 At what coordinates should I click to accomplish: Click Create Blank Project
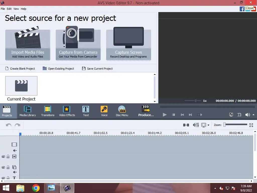pyautogui.click(x=20, y=68)
